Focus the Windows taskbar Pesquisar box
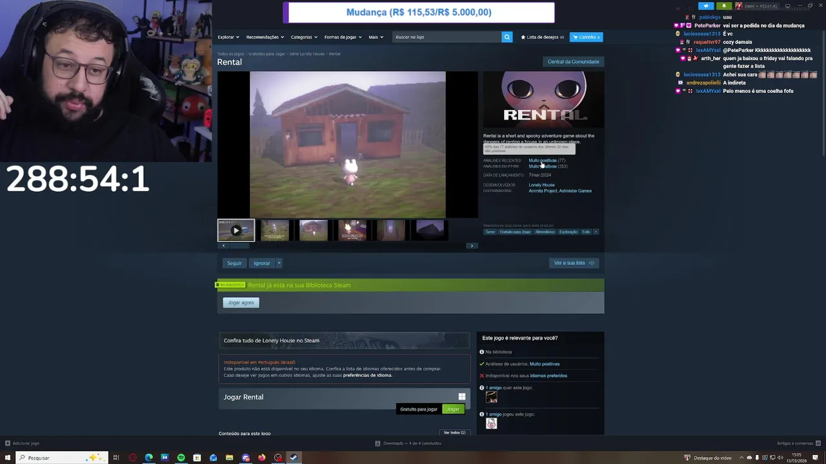The height and width of the screenshot is (464, 826). click(x=61, y=458)
